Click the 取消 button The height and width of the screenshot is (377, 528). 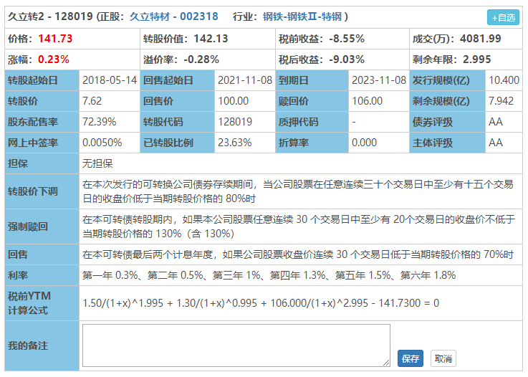[x=443, y=358]
